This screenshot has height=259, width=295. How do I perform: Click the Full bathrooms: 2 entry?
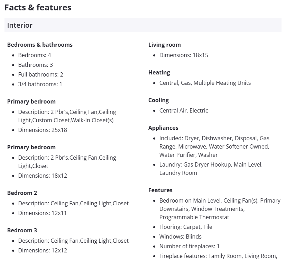click(x=40, y=74)
